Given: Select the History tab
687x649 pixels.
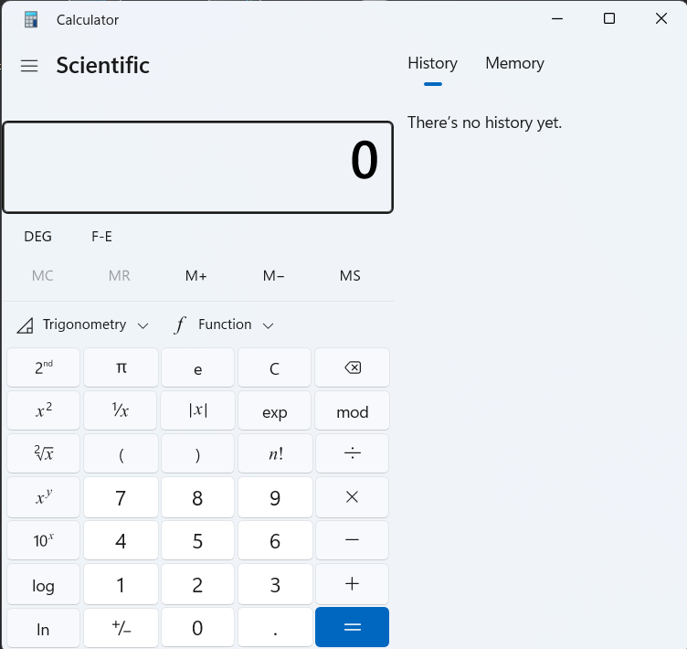Looking at the screenshot, I should [x=432, y=63].
